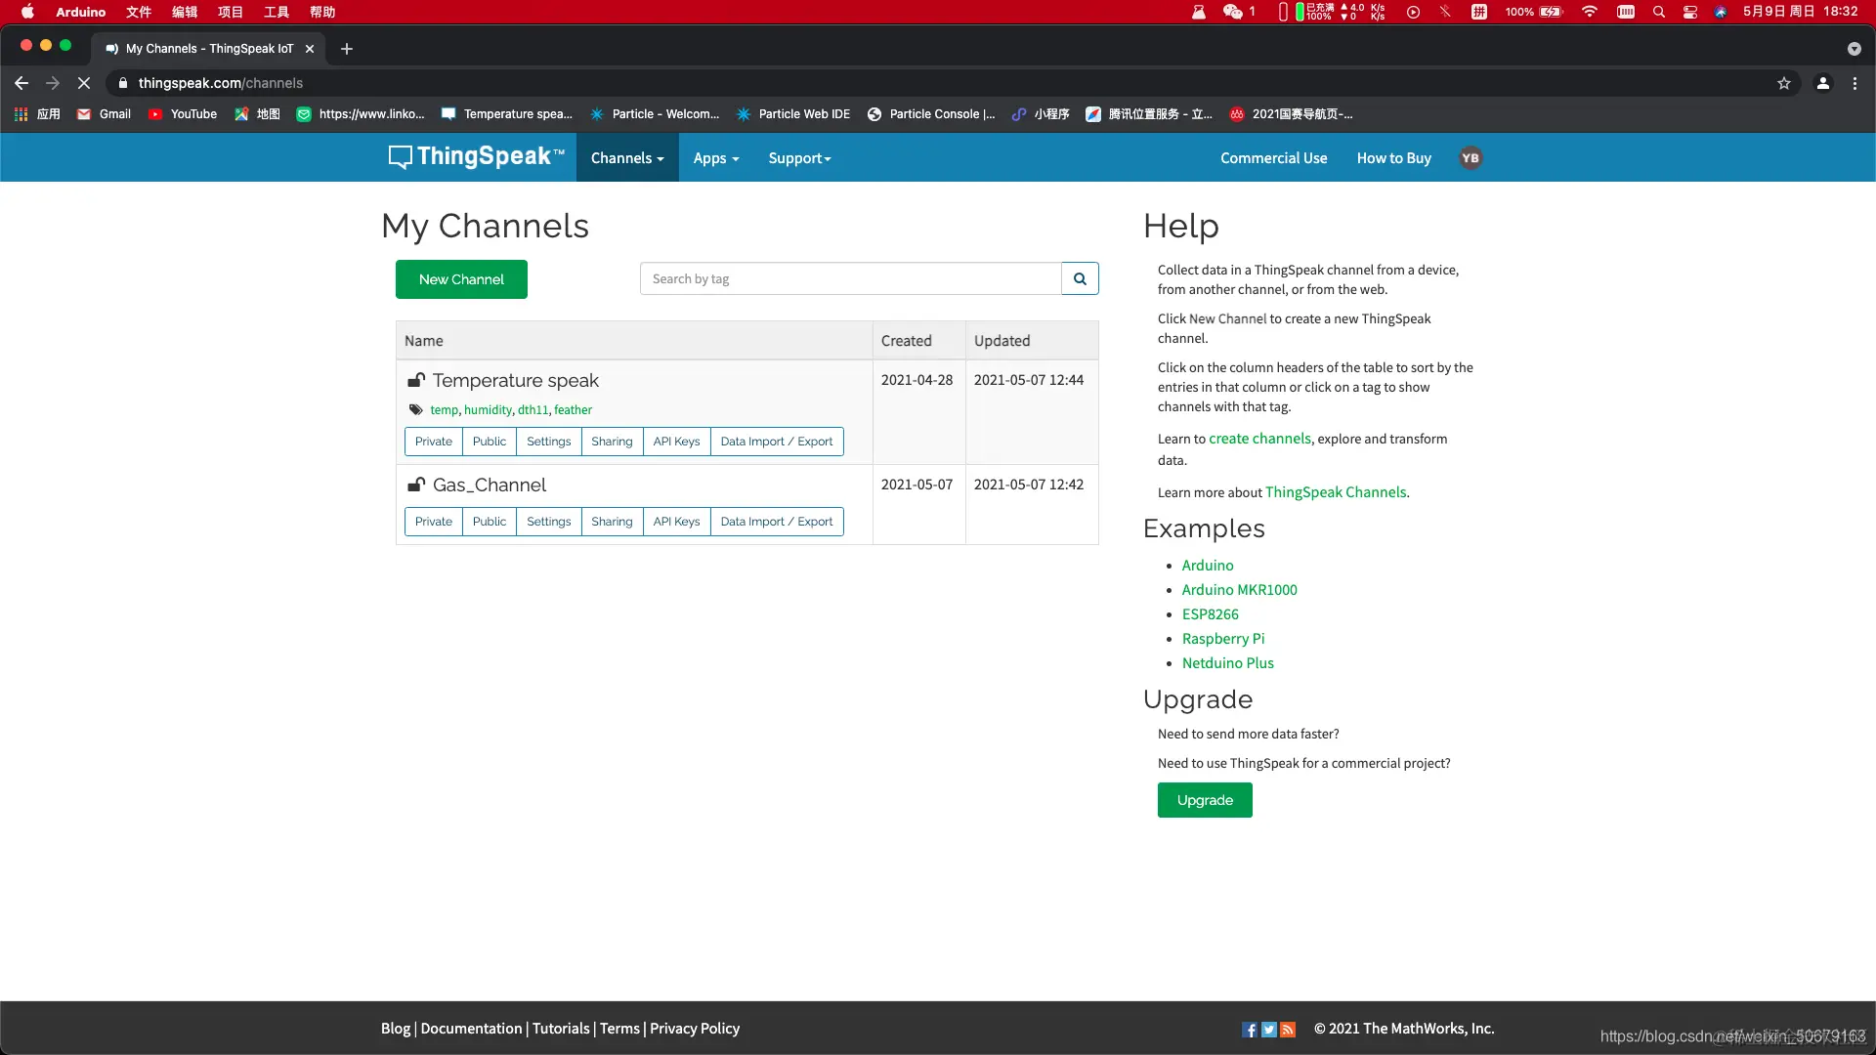Open the WeChat menu bar icon

click(x=1233, y=12)
